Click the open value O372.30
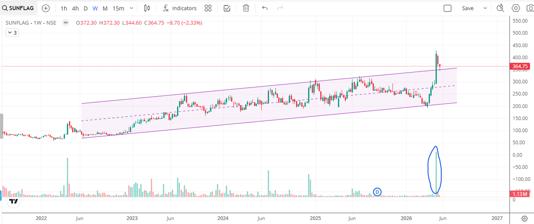This screenshot has width=534, height=224. [87, 23]
